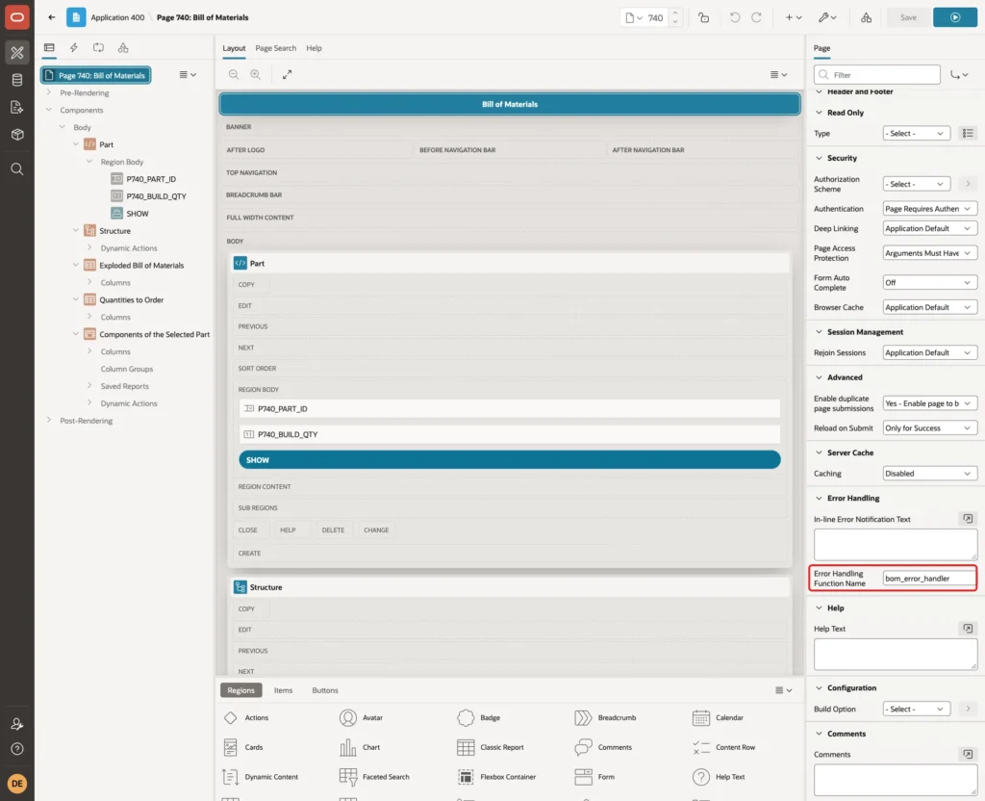Open the Create plus menu

[x=794, y=17]
